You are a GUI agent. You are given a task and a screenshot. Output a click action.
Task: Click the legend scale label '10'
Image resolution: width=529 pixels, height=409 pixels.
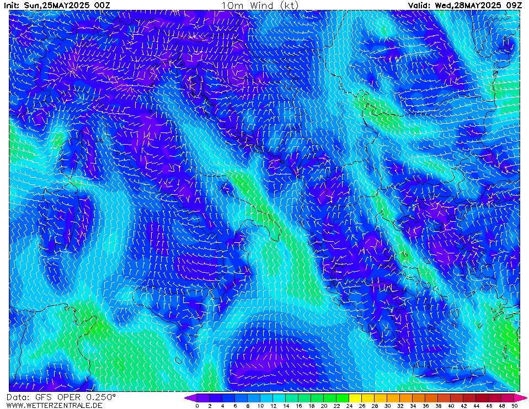pyautogui.click(x=260, y=406)
